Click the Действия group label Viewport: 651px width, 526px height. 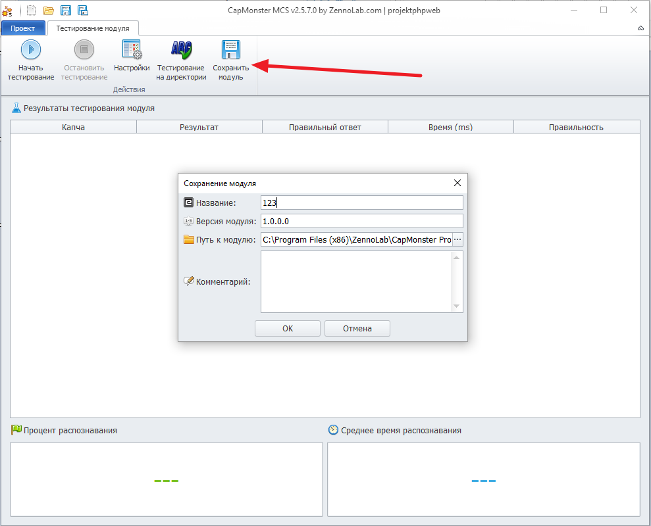coord(129,89)
